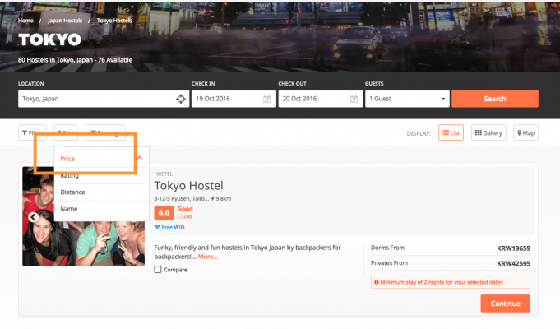Screen dimensions: 560x329
Task: Click the orange 6.0 rating badge
Action: coord(164,213)
